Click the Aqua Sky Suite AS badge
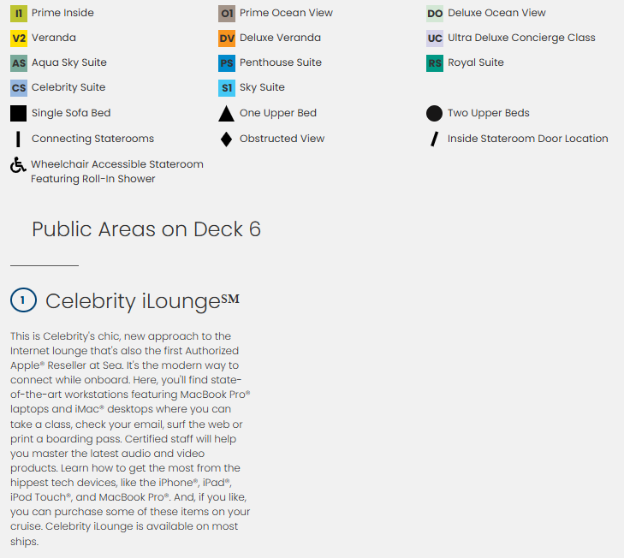 pyautogui.click(x=19, y=63)
